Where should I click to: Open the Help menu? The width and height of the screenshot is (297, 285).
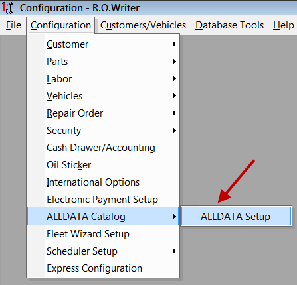point(283,25)
